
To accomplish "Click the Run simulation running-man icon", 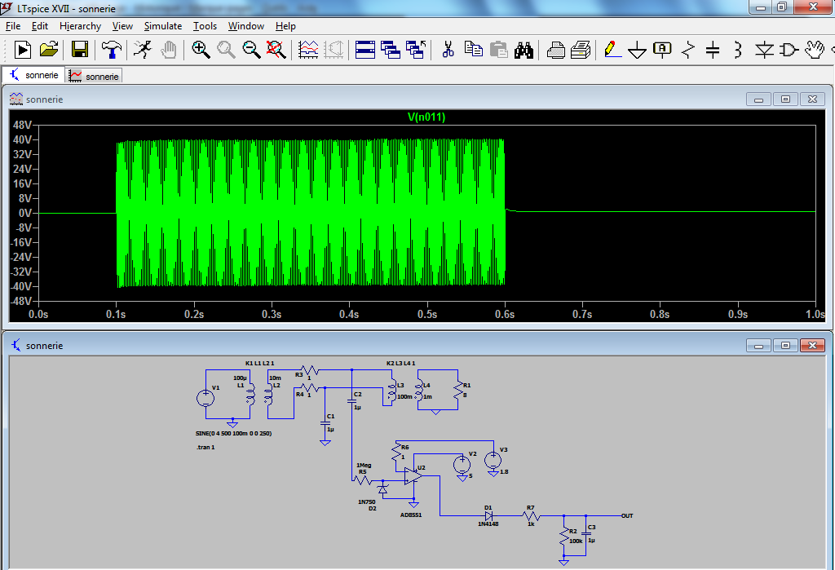I will pyautogui.click(x=143, y=50).
